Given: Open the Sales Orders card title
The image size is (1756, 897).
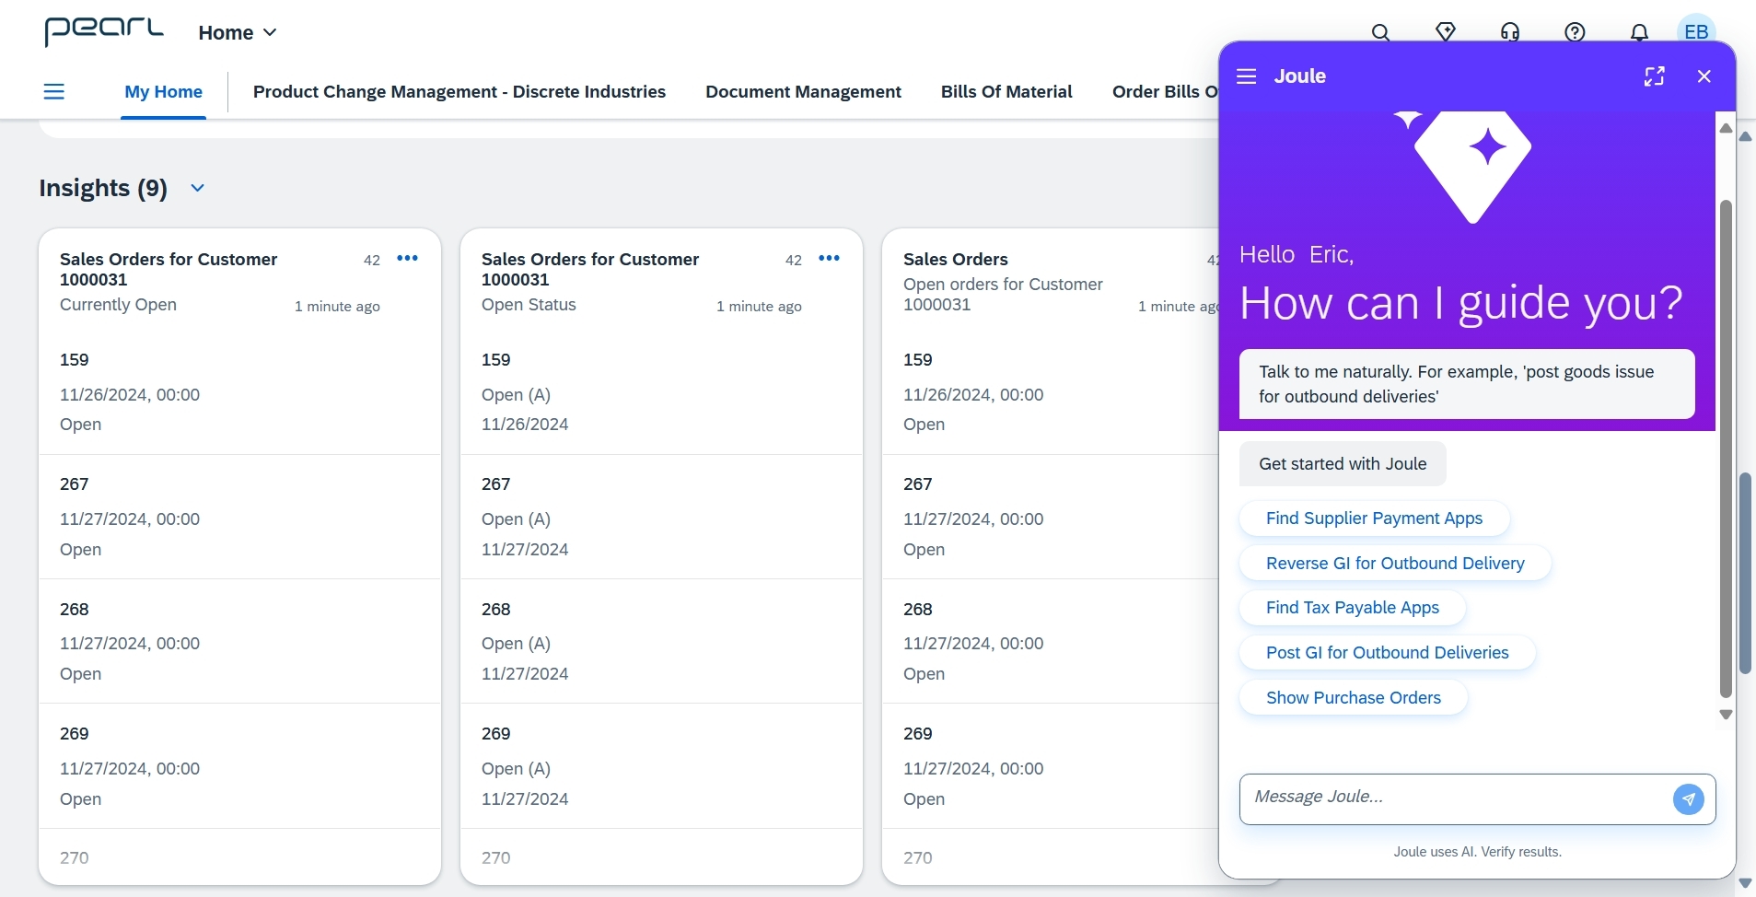Looking at the screenshot, I should point(956,260).
